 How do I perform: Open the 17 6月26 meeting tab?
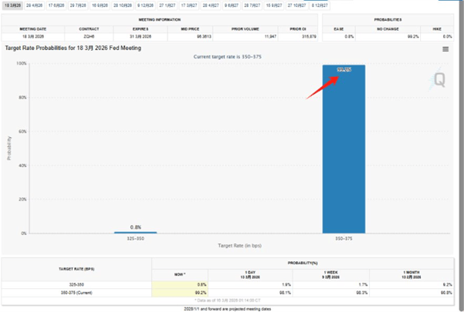[57, 5]
